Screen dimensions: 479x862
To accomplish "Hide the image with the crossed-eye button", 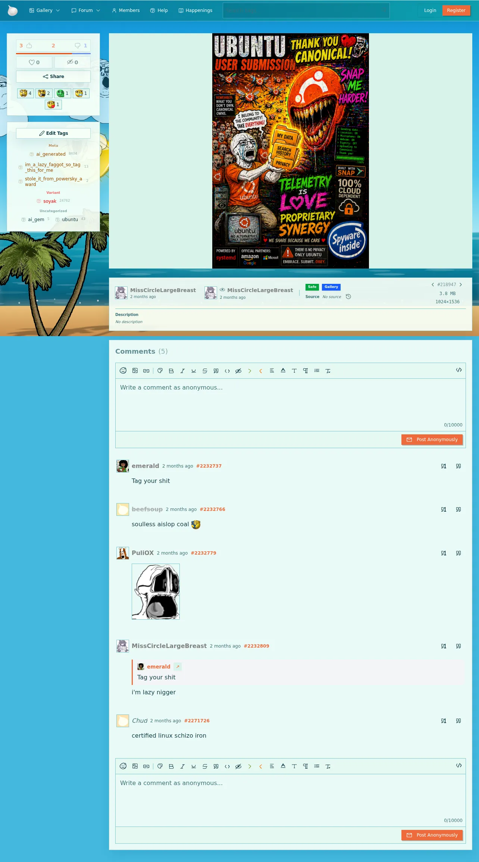I will coord(72,62).
